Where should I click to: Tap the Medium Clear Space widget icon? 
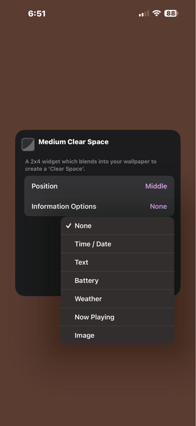[x=28, y=144]
